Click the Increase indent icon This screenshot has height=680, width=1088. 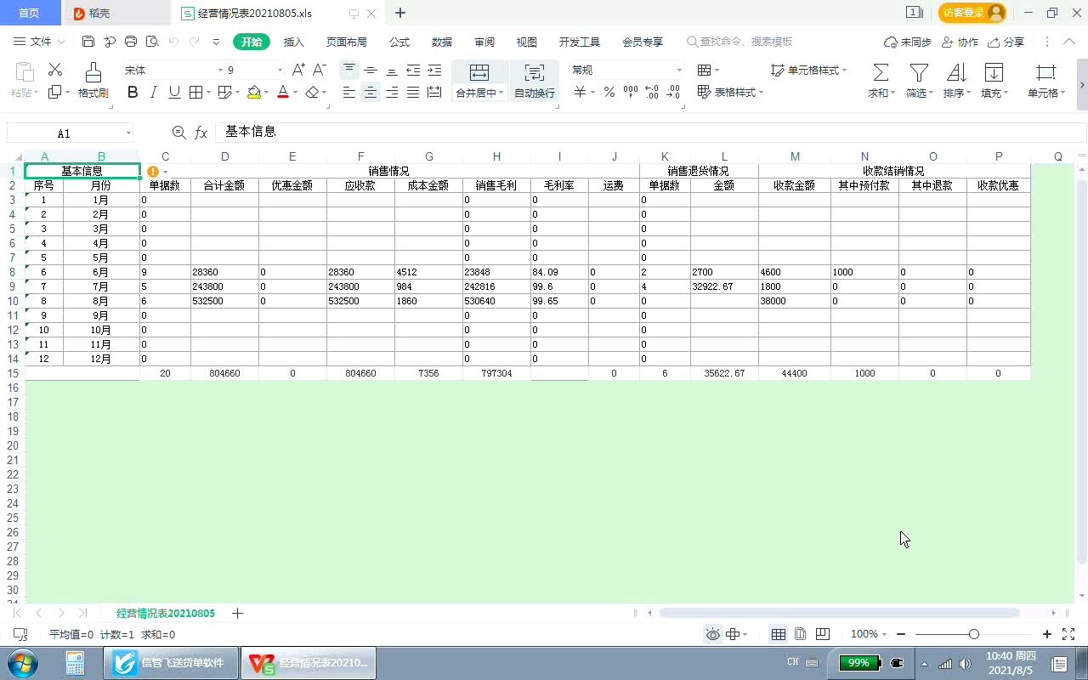coord(434,70)
